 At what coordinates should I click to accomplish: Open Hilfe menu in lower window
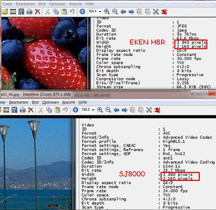pyautogui.click(x=83, y=102)
